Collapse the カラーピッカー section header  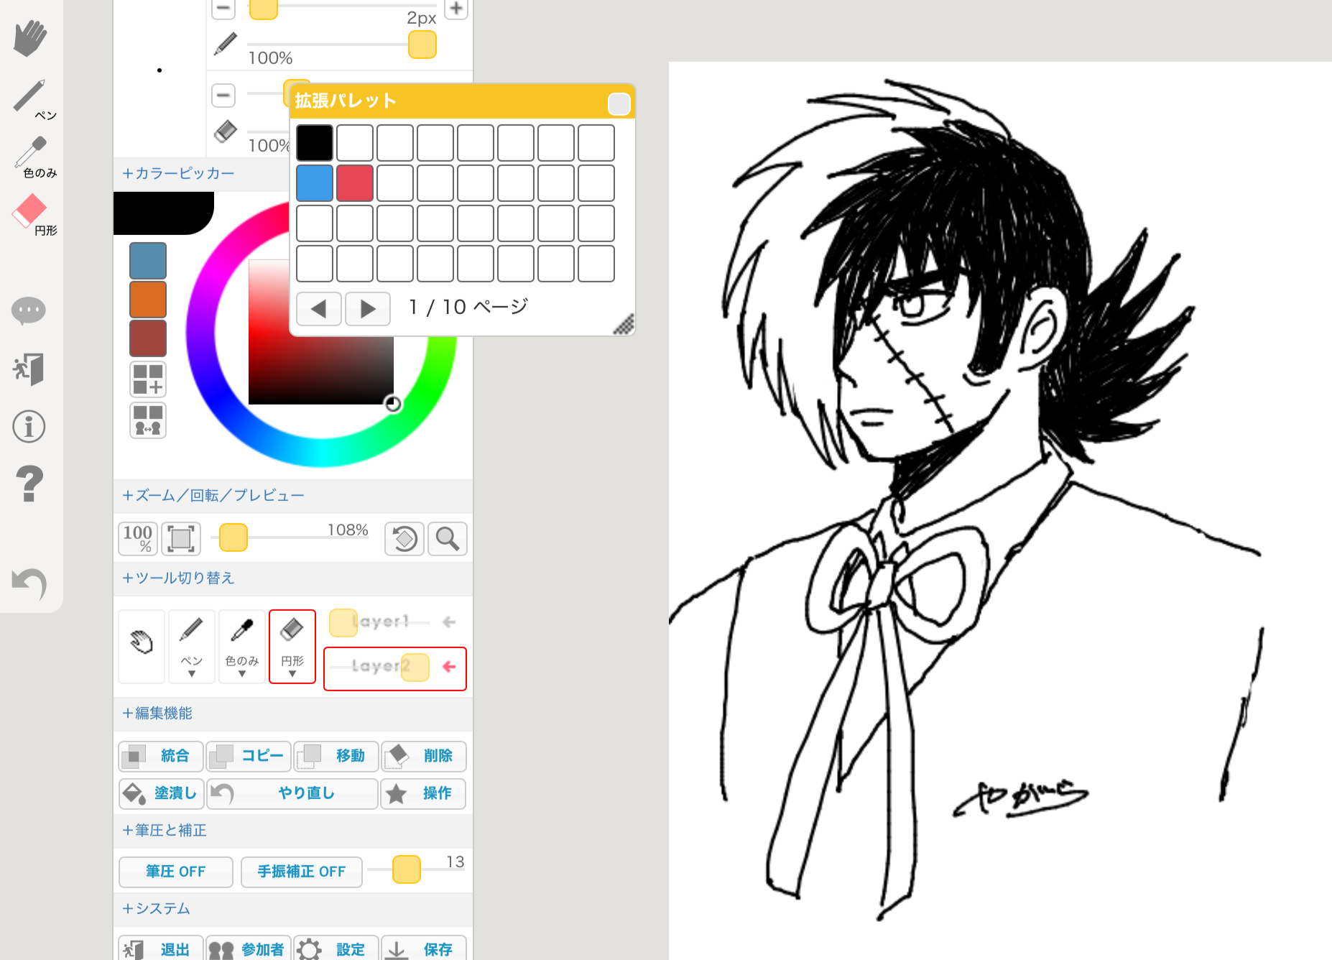pos(178,173)
